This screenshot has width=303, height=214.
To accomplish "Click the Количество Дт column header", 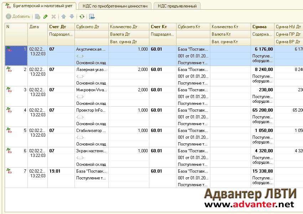I will click(129, 27).
